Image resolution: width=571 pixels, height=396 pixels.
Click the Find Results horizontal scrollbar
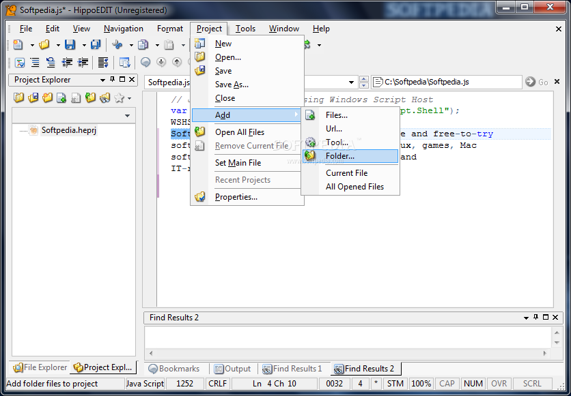348,353
